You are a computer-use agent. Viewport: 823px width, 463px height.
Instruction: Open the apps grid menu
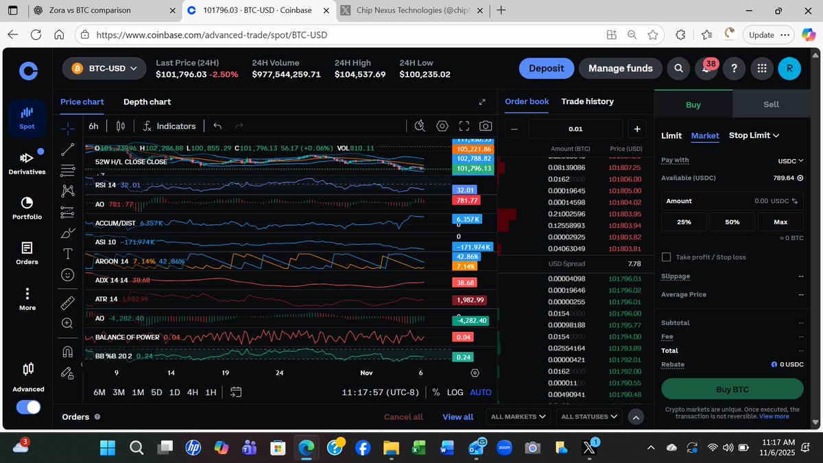[x=761, y=68]
